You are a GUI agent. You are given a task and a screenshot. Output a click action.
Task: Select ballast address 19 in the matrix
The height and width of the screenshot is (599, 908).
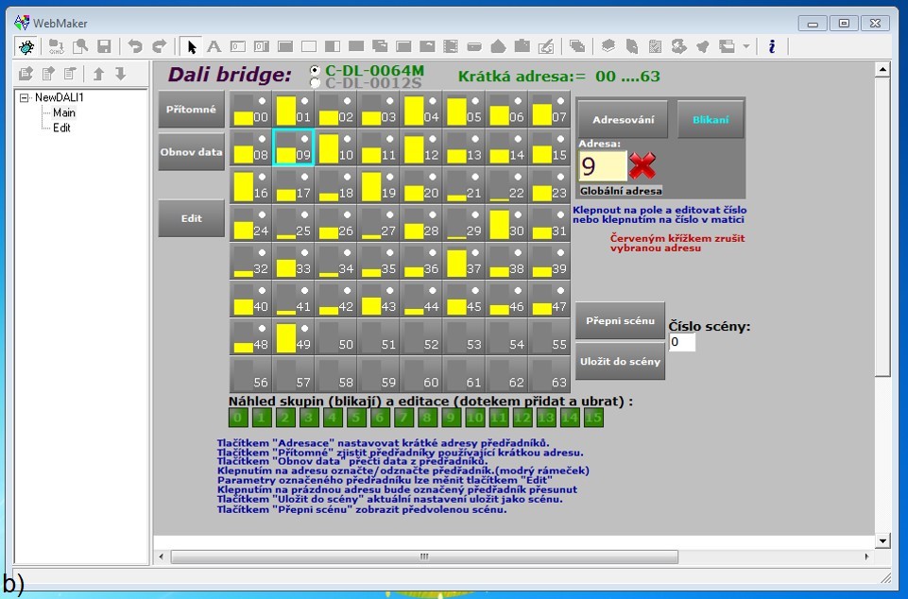click(x=379, y=186)
